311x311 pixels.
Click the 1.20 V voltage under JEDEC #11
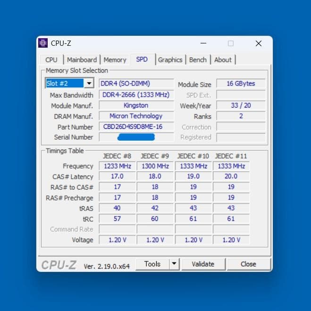tap(231, 240)
